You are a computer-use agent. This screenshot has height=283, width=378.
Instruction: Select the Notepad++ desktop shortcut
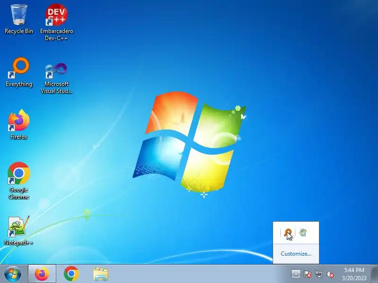pyautogui.click(x=18, y=230)
